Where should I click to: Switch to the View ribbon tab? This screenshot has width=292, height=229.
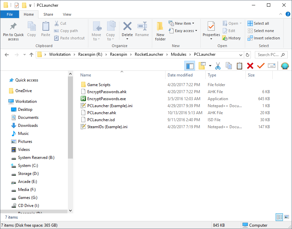point(67,14)
